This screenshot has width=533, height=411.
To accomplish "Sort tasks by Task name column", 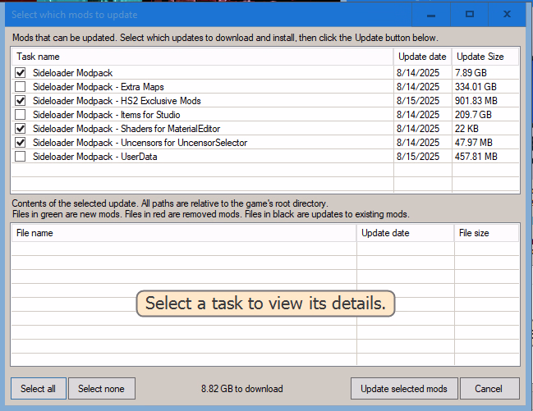I will point(202,57).
